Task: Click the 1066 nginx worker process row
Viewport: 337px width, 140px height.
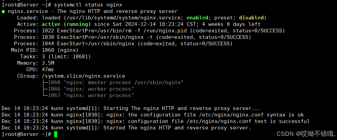Action: pos(91,89)
